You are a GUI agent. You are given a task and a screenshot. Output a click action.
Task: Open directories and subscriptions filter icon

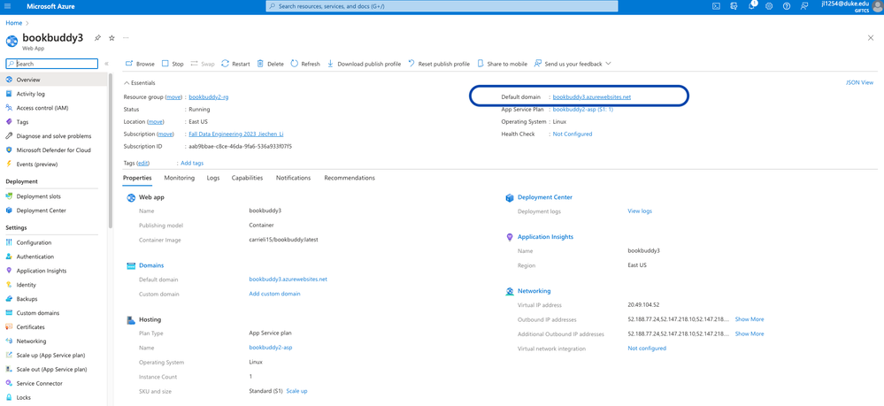(734, 6)
